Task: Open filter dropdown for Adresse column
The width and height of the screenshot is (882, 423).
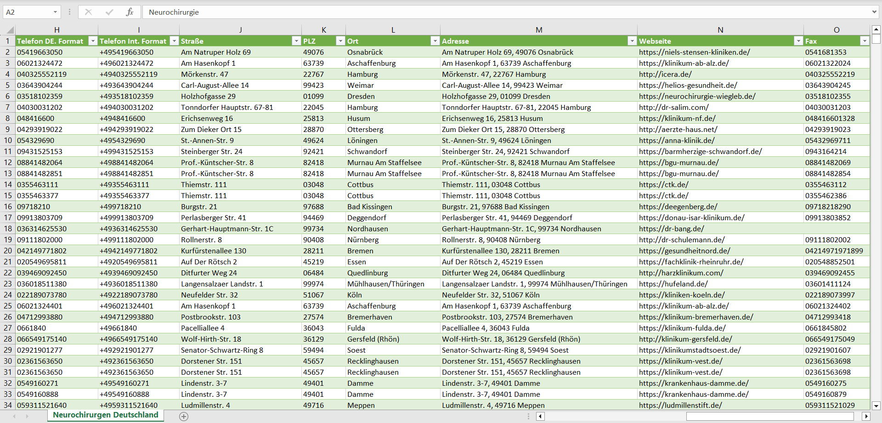Action: 632,41
